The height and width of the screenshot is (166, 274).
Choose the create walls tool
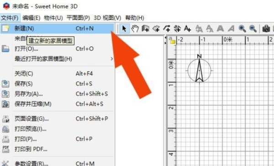coord(145,28)
